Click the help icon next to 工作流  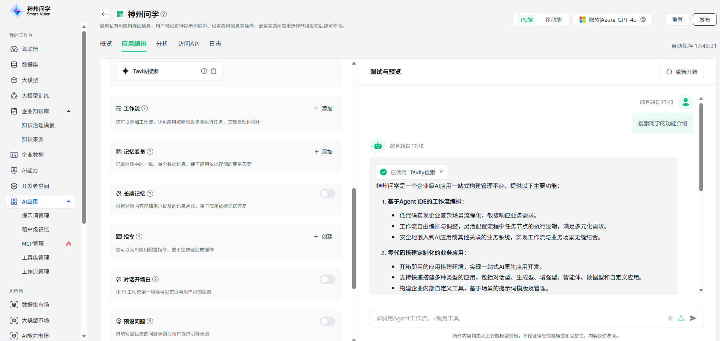(145, 108)
